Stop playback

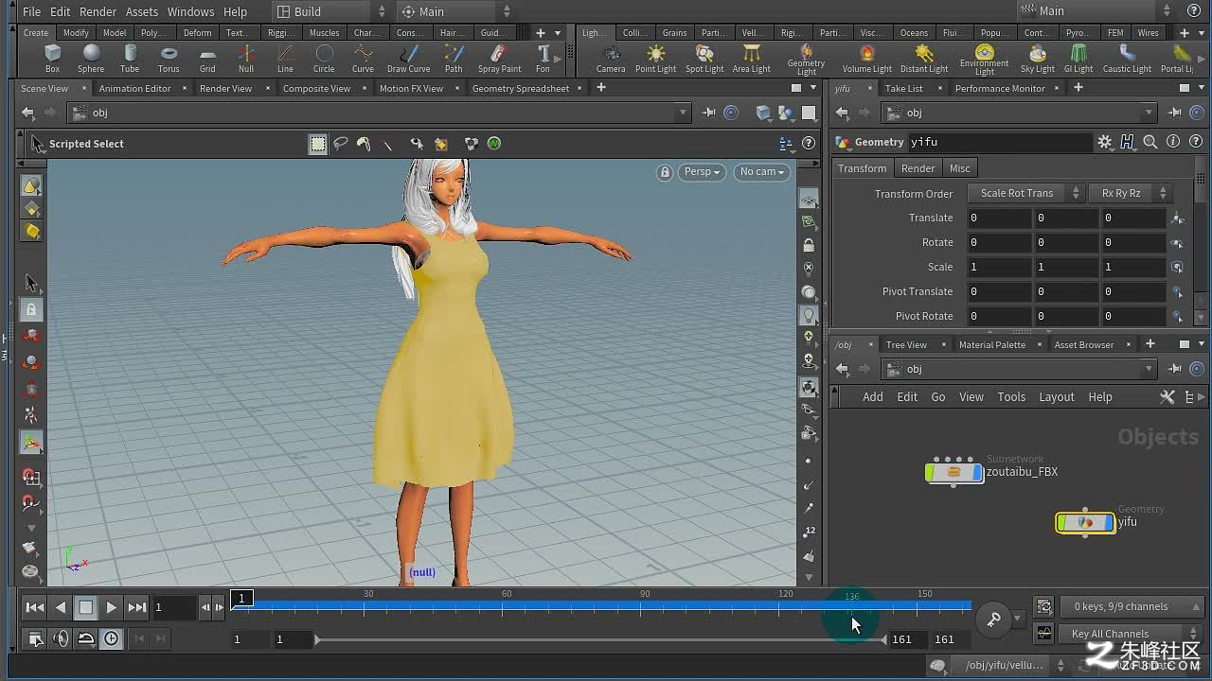(x=85, y=607)
